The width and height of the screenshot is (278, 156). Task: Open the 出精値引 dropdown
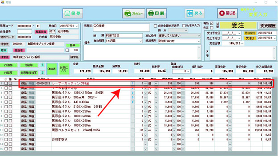pyautogui.click(x=188, y=71)
